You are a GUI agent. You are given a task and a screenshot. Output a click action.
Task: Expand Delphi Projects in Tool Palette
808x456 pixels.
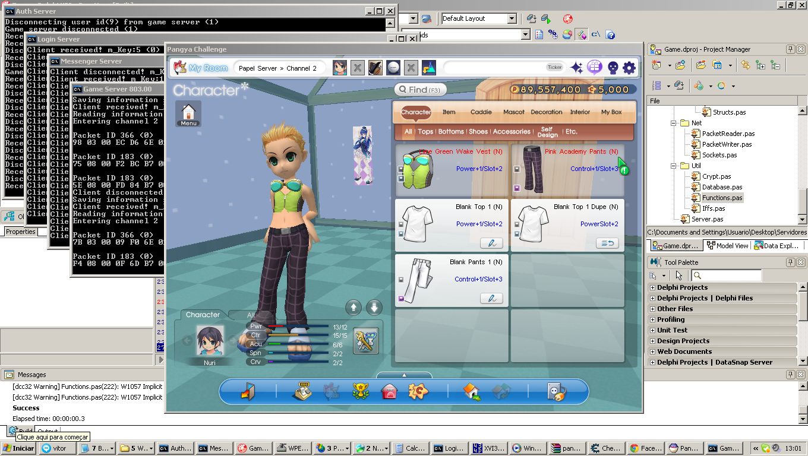tap(653, 287)
